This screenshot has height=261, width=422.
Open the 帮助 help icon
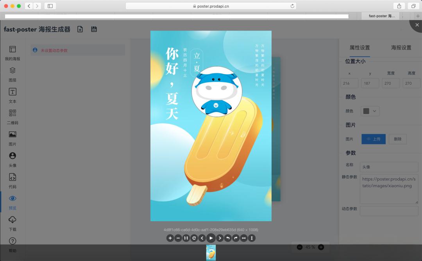tap(13, 241)
